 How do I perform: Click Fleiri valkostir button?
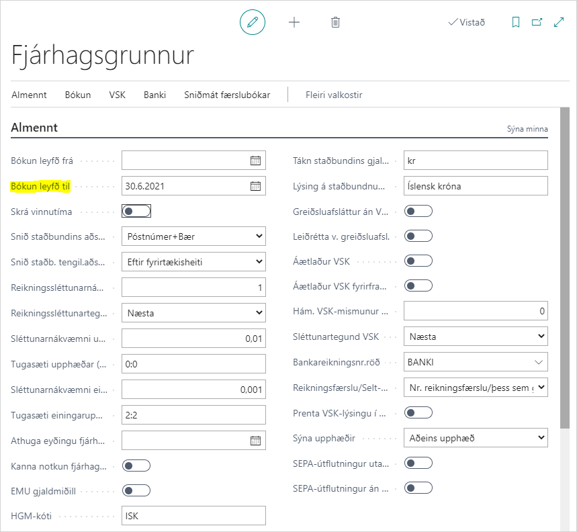tap(334, 95)
